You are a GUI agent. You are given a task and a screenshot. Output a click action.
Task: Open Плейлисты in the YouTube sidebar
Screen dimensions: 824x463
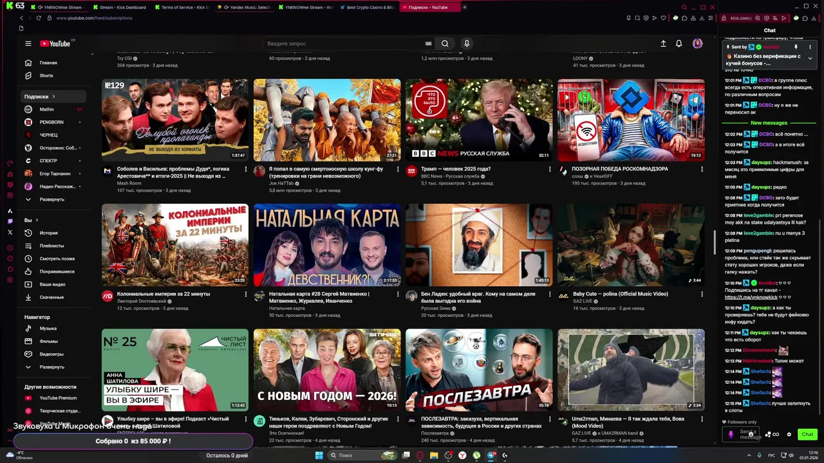coord(54,246)
